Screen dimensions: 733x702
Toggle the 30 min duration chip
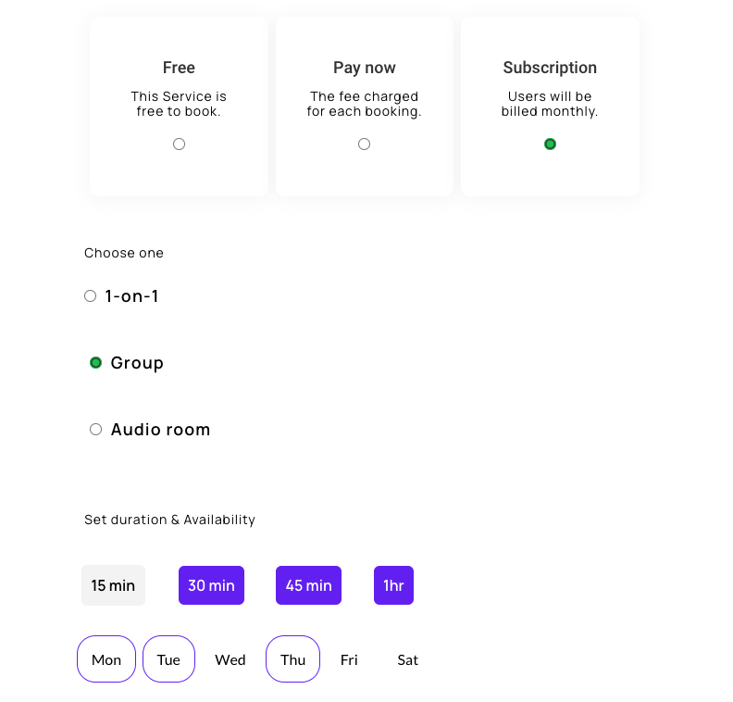pyautogui.click(x=211, y=585)
